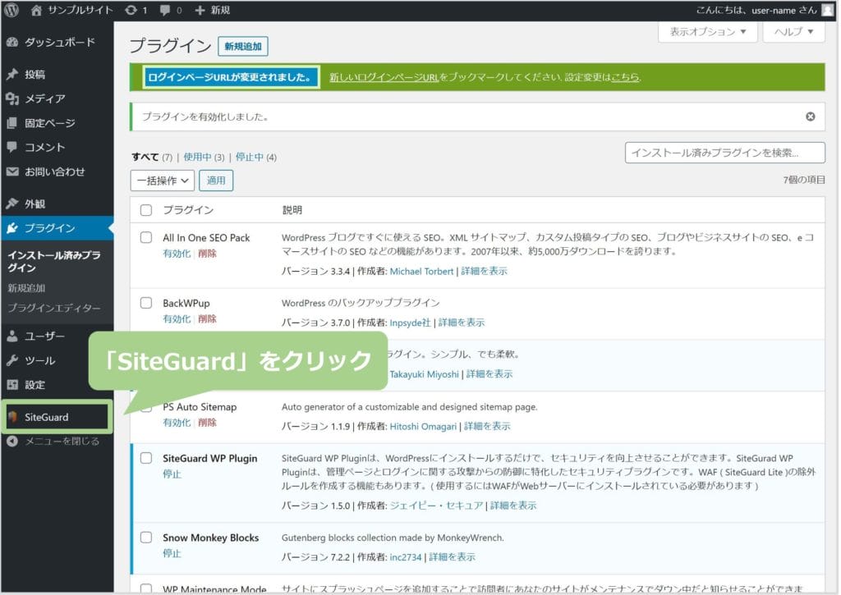Image resolution: width=841 pixels, height=595 pixels.
Task: Click the WordPress logo icon
Action: [11, 10]
